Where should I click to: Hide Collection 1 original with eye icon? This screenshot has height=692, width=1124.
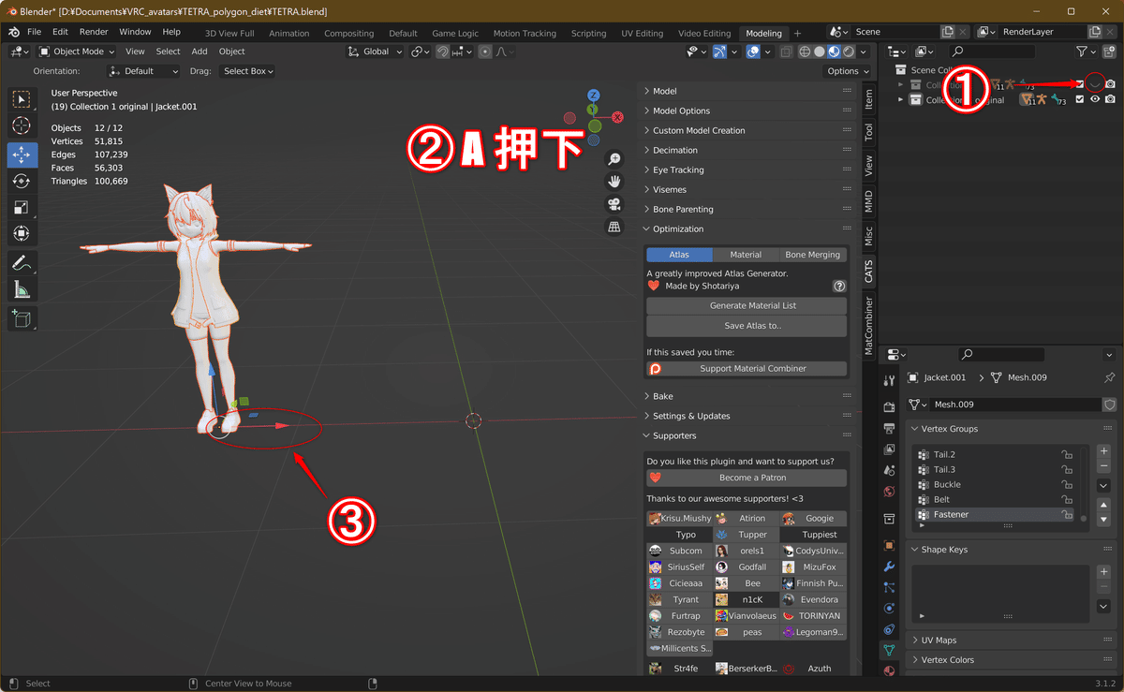1095,99
